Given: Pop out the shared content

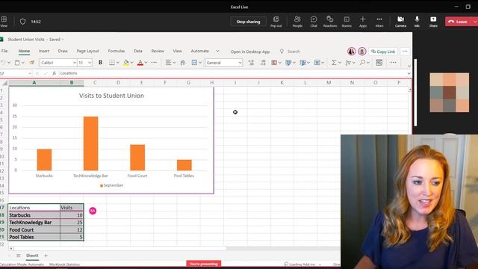Looking at the screenshot, I should [276, 22].
